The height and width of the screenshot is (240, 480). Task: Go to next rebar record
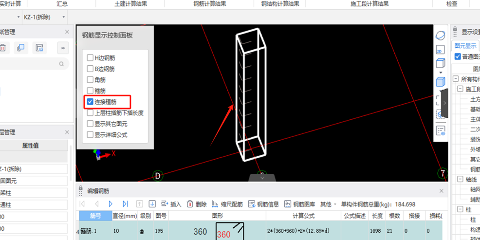tap(111, 204)
